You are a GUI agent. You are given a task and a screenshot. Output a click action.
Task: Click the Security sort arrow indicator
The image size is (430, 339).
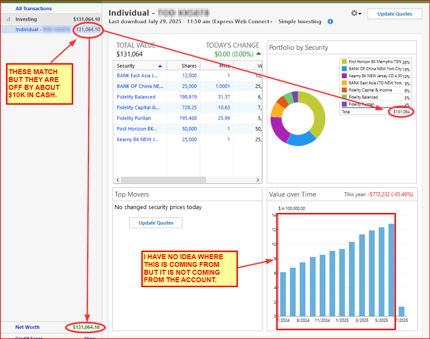tap(160, 66)
